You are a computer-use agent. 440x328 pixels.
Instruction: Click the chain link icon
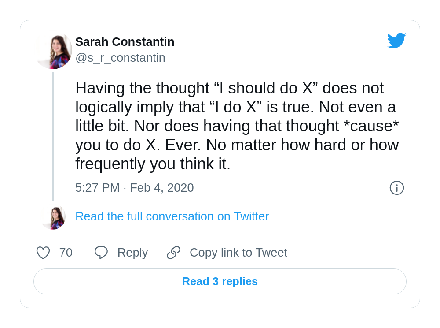point(173,253)
